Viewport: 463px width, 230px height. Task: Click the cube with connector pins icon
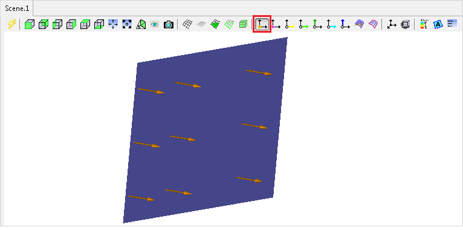click(406, 24)
